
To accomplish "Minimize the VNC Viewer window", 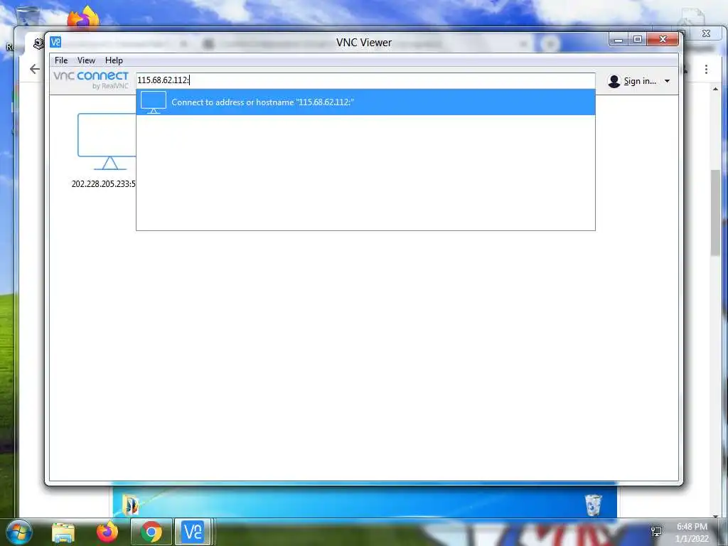I will click(x=619, y=40).
